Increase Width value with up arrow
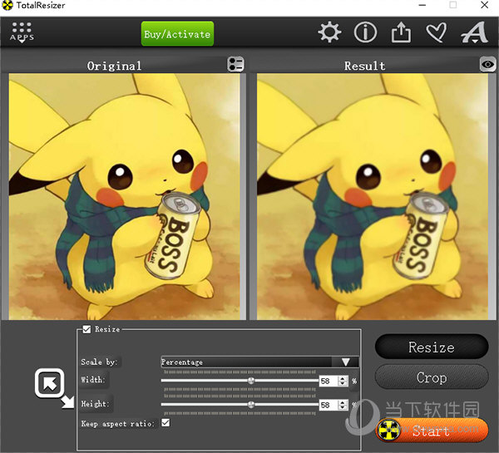 pos(343,378)
